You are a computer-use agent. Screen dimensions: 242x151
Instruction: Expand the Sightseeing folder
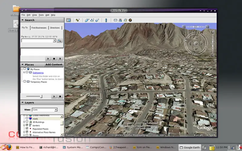[x=24, y=72]
